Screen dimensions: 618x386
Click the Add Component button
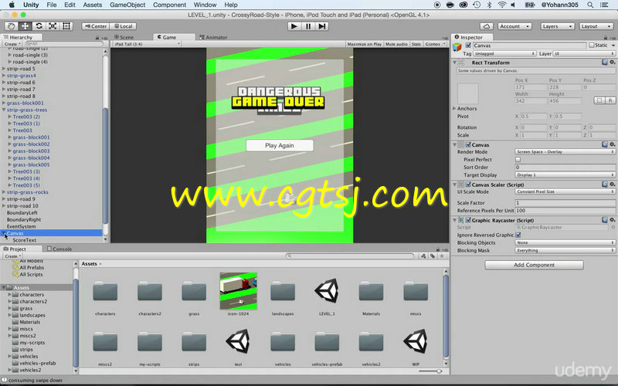(x=534, y=265)
